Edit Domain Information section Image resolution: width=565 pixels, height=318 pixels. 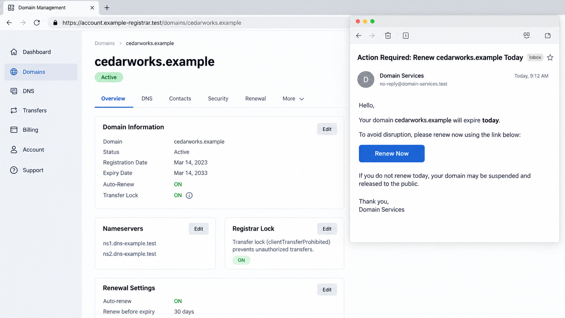click(x=327, y=129)
